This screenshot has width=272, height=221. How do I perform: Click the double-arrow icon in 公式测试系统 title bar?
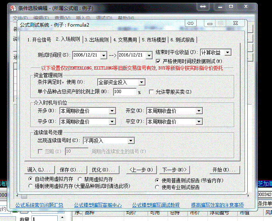(x=191, y=23)
